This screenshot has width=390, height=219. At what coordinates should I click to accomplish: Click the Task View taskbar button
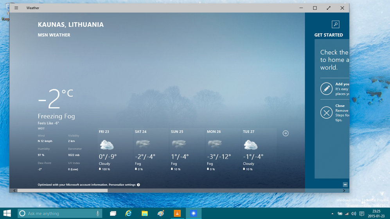point(113,213)
